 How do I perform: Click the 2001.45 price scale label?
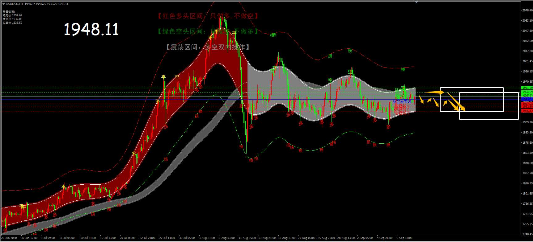tap(527, 61)
